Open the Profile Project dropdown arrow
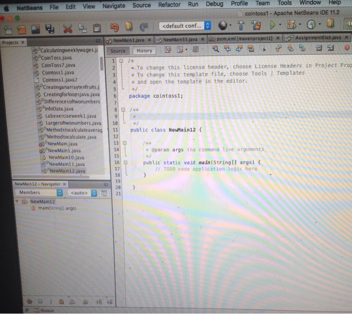 pos(320,24)
